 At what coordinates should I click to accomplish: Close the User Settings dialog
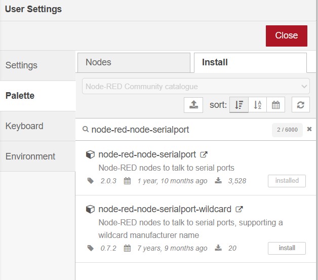coord(287,35)
